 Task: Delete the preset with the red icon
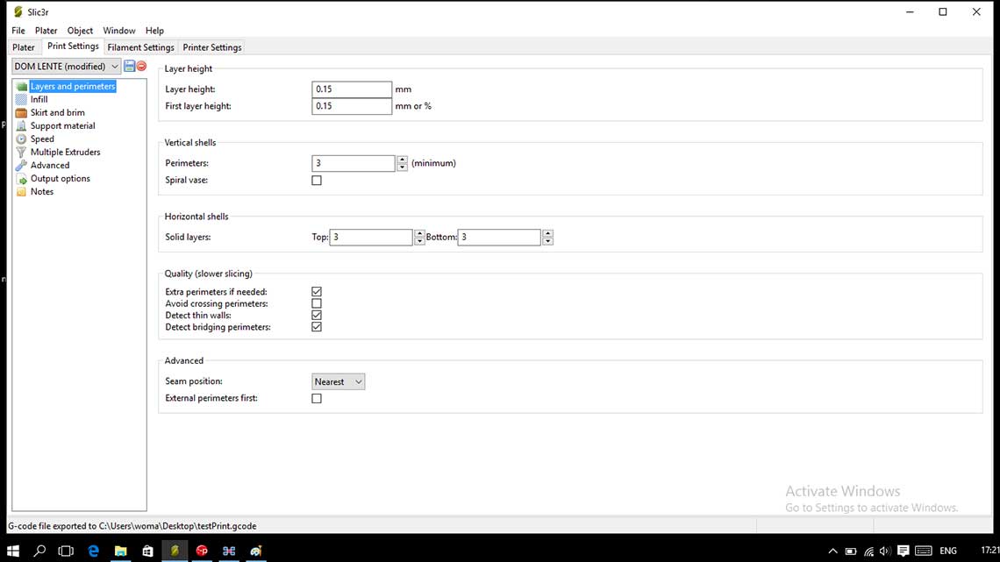[141, 67]
